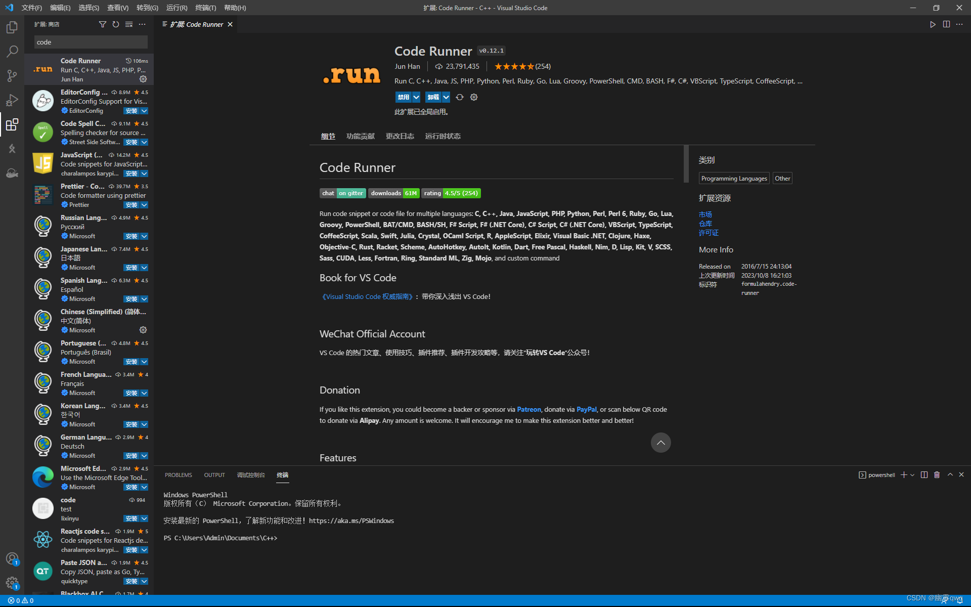Expand install options for Japanese Language Pack

145,268
